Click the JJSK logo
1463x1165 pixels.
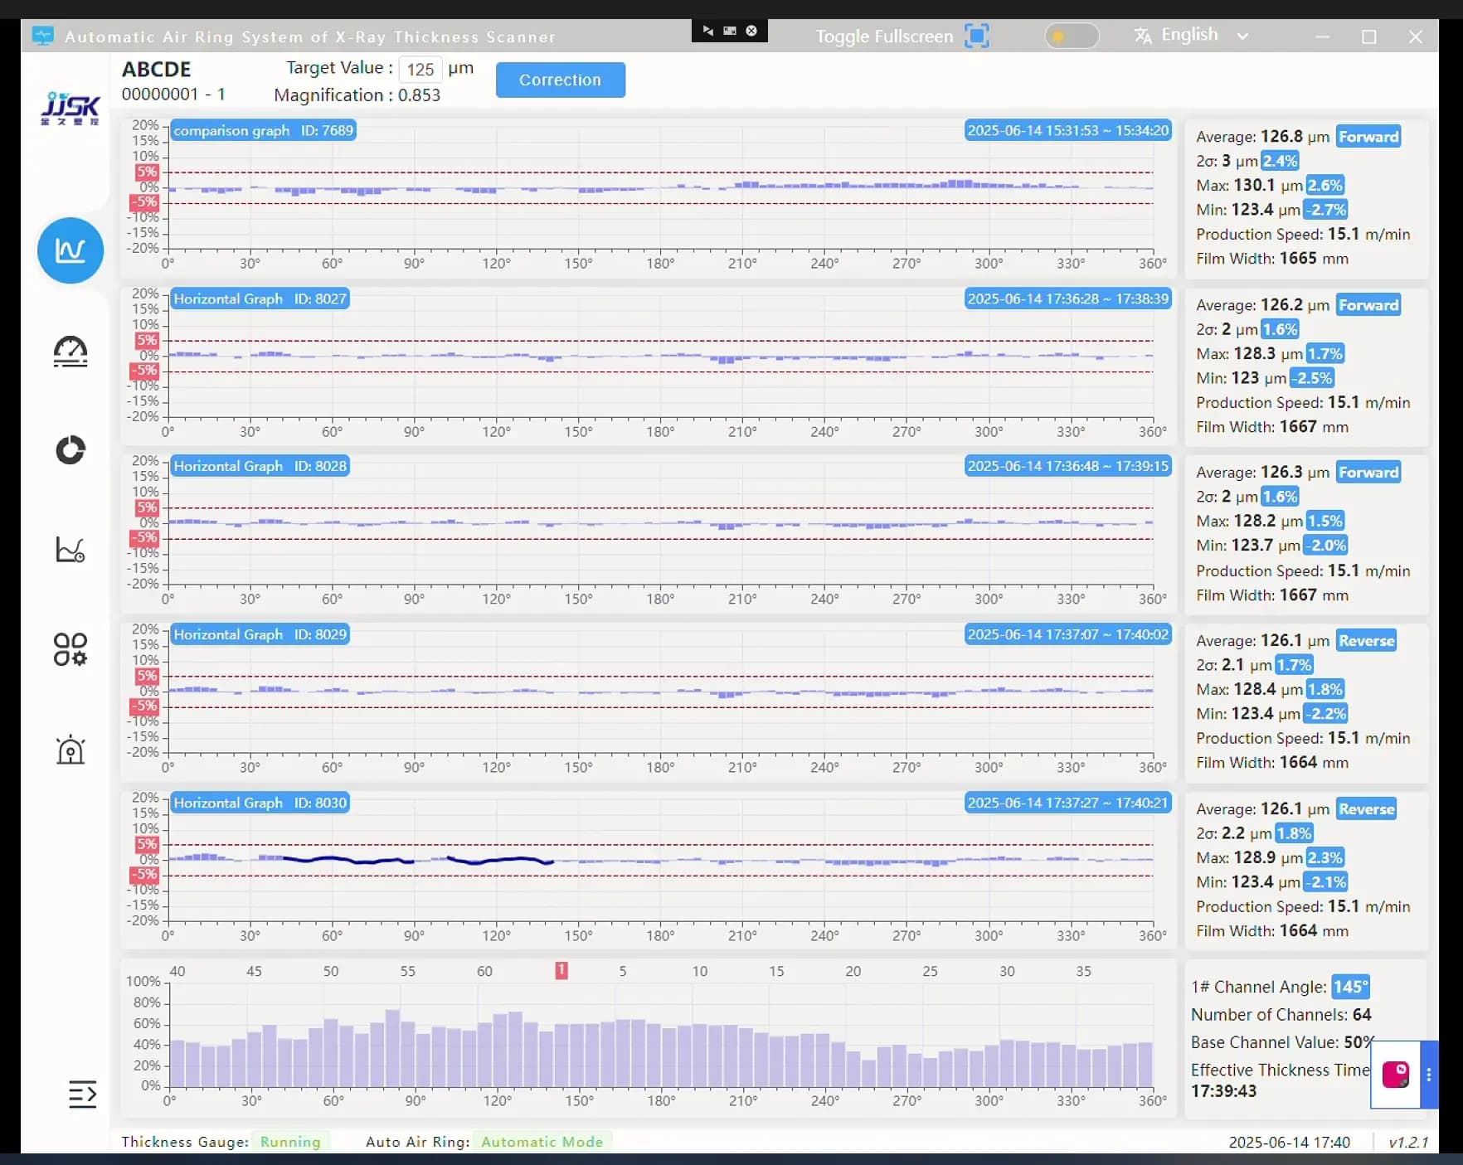click(70, 107)
